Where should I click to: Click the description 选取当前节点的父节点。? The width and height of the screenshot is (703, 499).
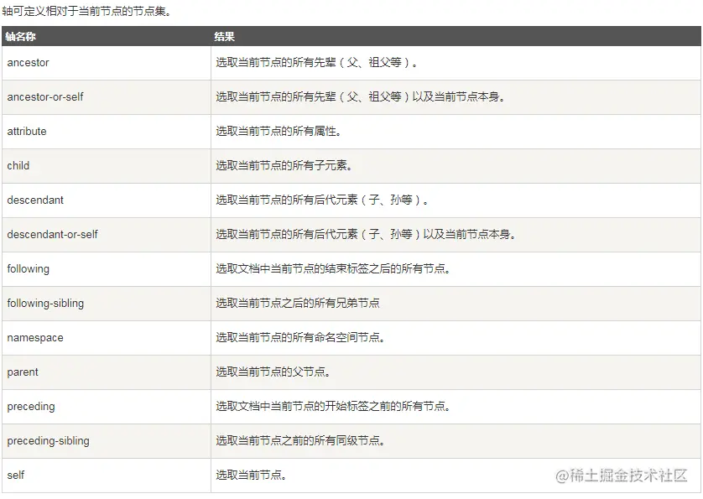pyautogui.click(x=273, y=372)
